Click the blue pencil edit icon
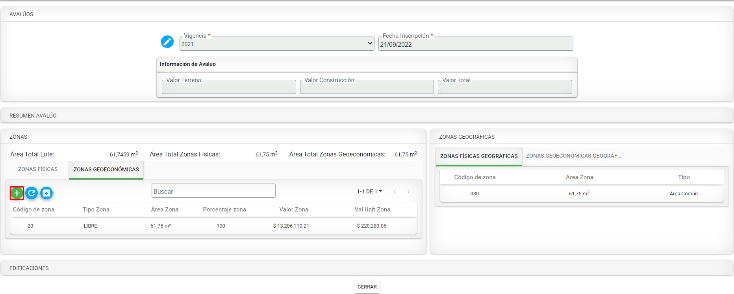This screenshot has width=734, height=294. [167, 42]
